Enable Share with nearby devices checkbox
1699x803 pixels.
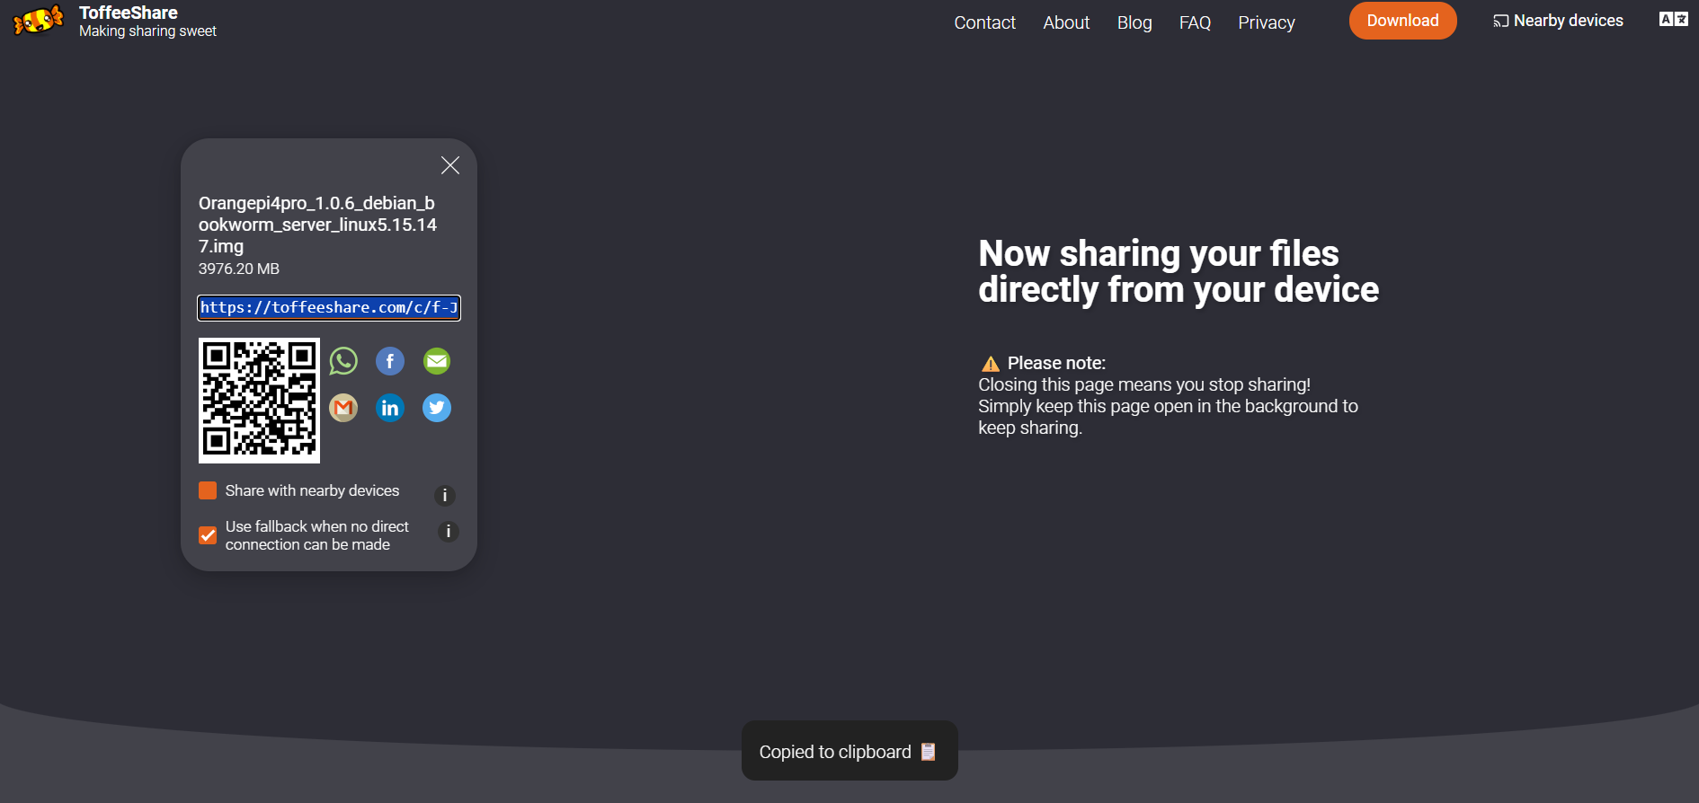tap(208, 490)
